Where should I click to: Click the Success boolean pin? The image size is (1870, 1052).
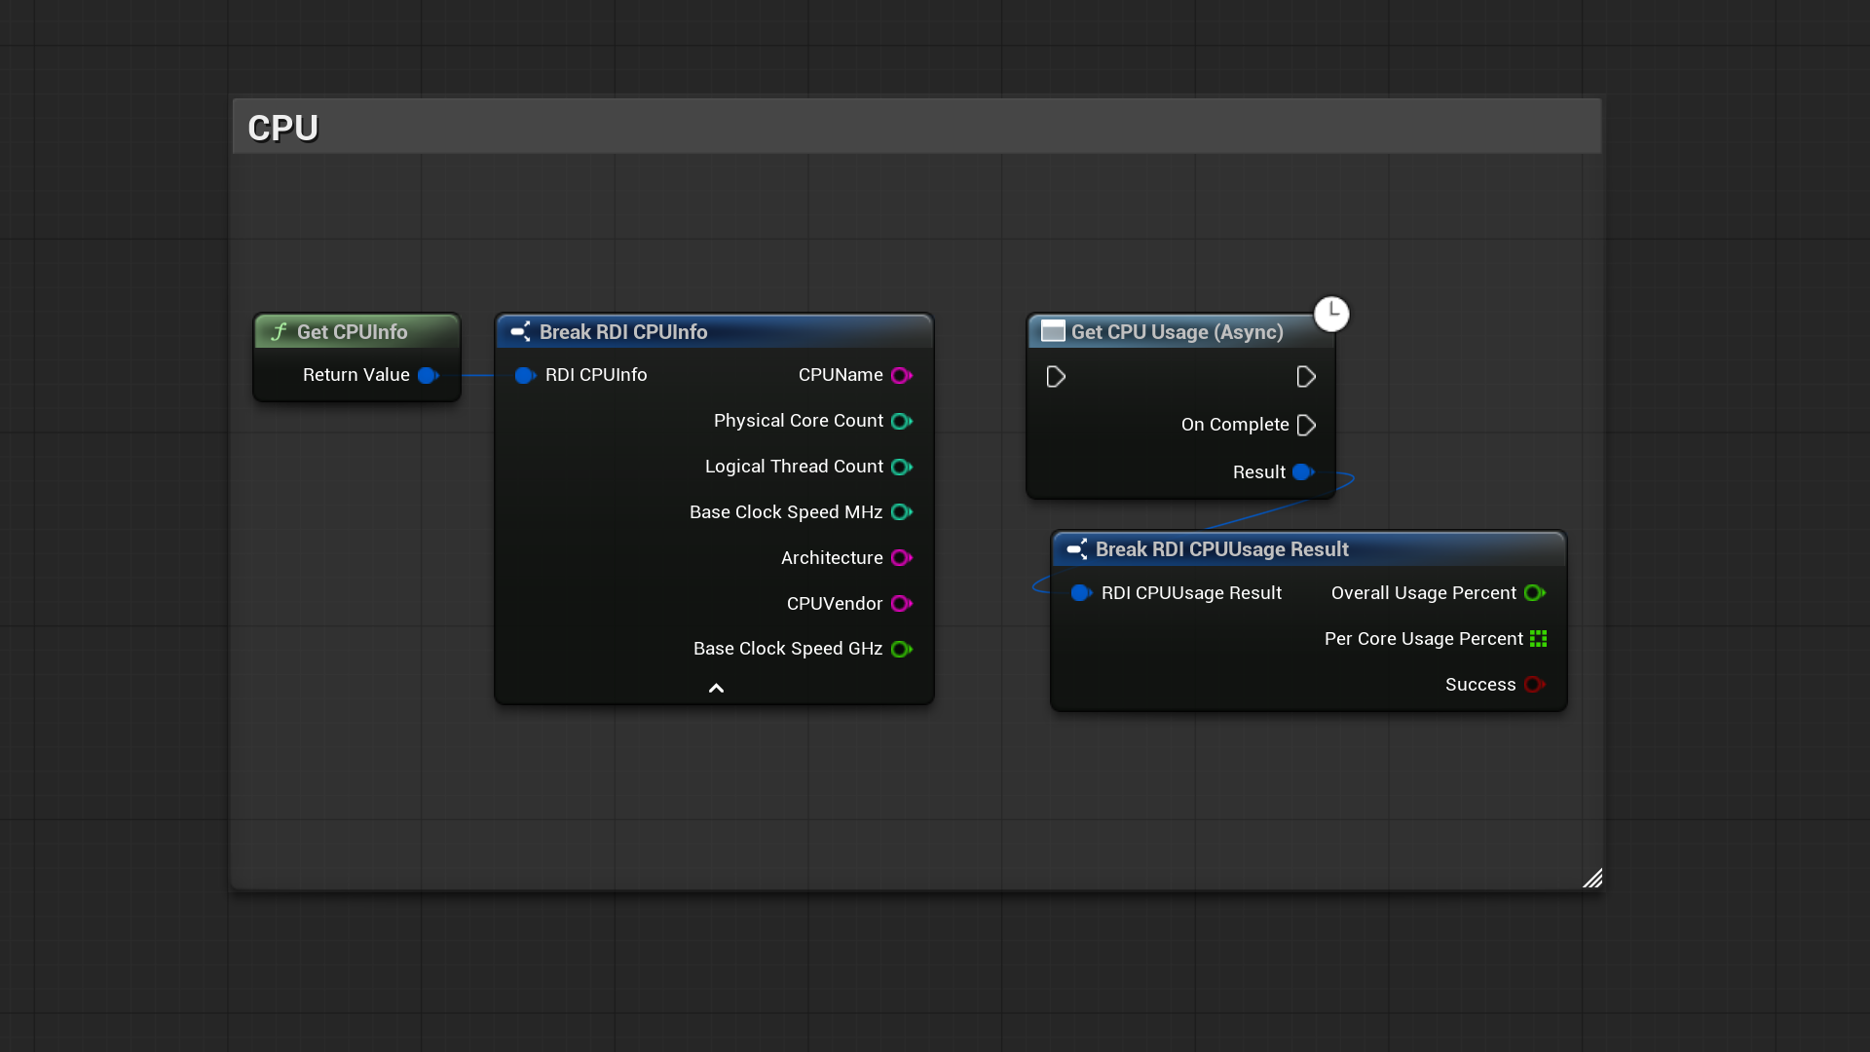coord(1534,685)
